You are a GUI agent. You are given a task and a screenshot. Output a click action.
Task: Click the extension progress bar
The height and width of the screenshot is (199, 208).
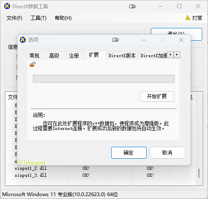tap(104, 79)
